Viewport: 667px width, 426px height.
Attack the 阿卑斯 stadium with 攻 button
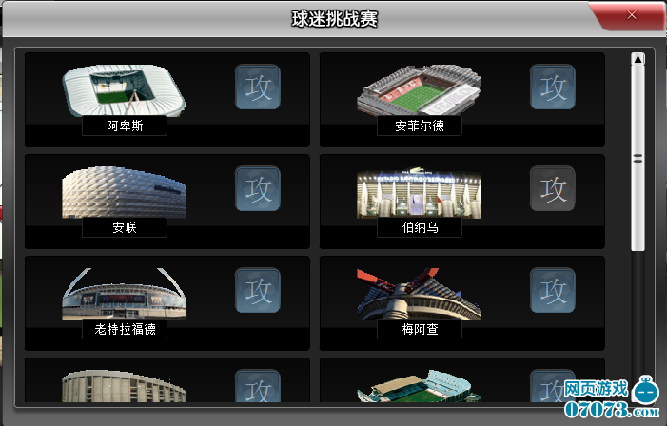pyautogui.click(x=258, y=87)
